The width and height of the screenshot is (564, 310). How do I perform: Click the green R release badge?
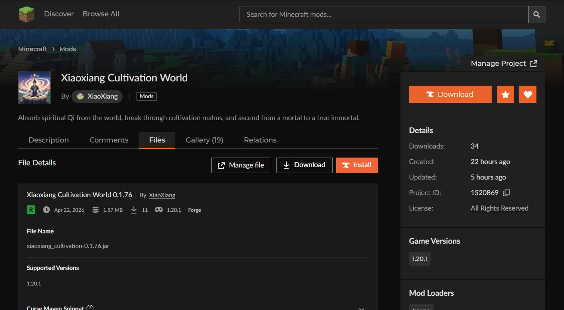[31, 210]
